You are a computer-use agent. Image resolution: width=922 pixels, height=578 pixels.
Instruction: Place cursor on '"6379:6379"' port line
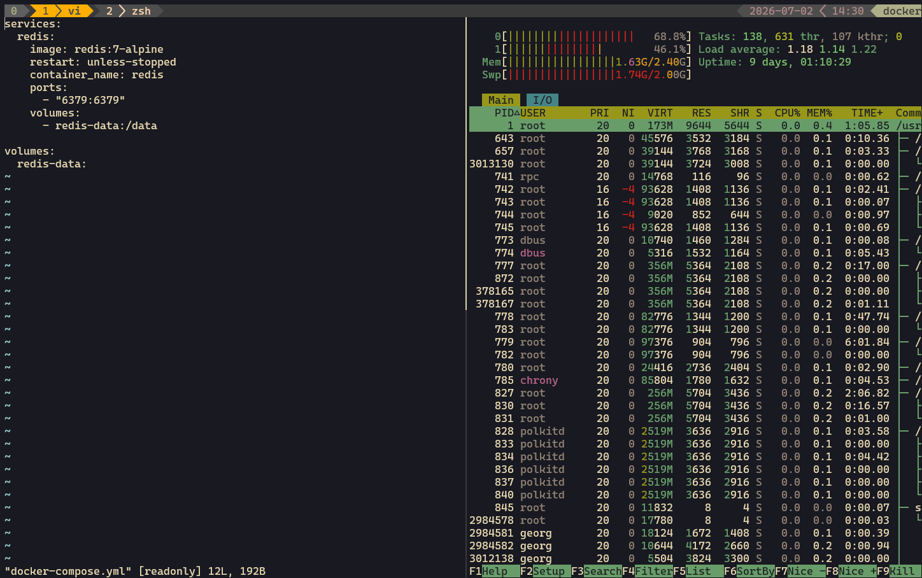pyautogui.click(x=84, y=100)
